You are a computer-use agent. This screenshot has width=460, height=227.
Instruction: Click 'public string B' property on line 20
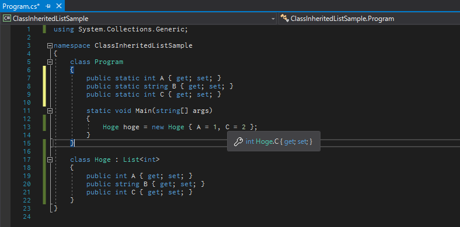tap(117, 185)
